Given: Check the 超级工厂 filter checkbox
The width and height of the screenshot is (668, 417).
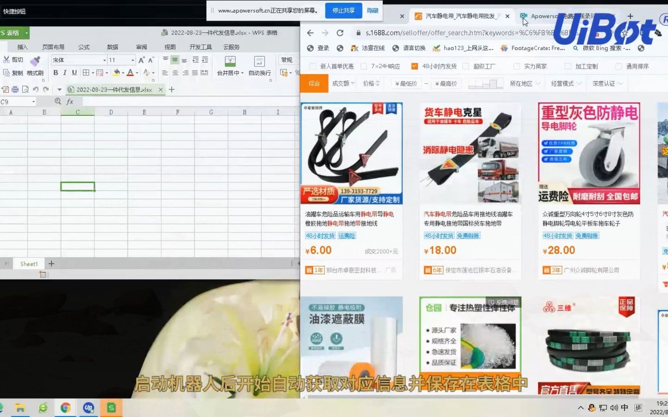Looking at the screenshot, I should point(466,66).
